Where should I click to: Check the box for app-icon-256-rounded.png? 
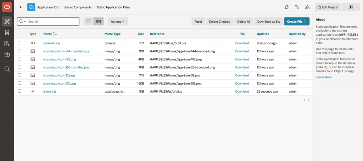19,67
